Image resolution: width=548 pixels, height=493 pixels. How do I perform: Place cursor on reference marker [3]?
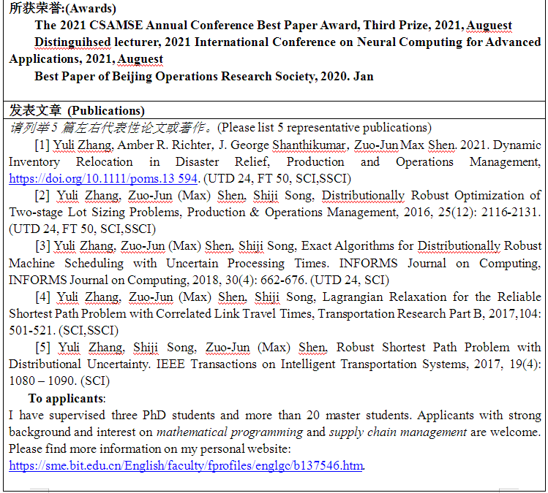point(42,245)
